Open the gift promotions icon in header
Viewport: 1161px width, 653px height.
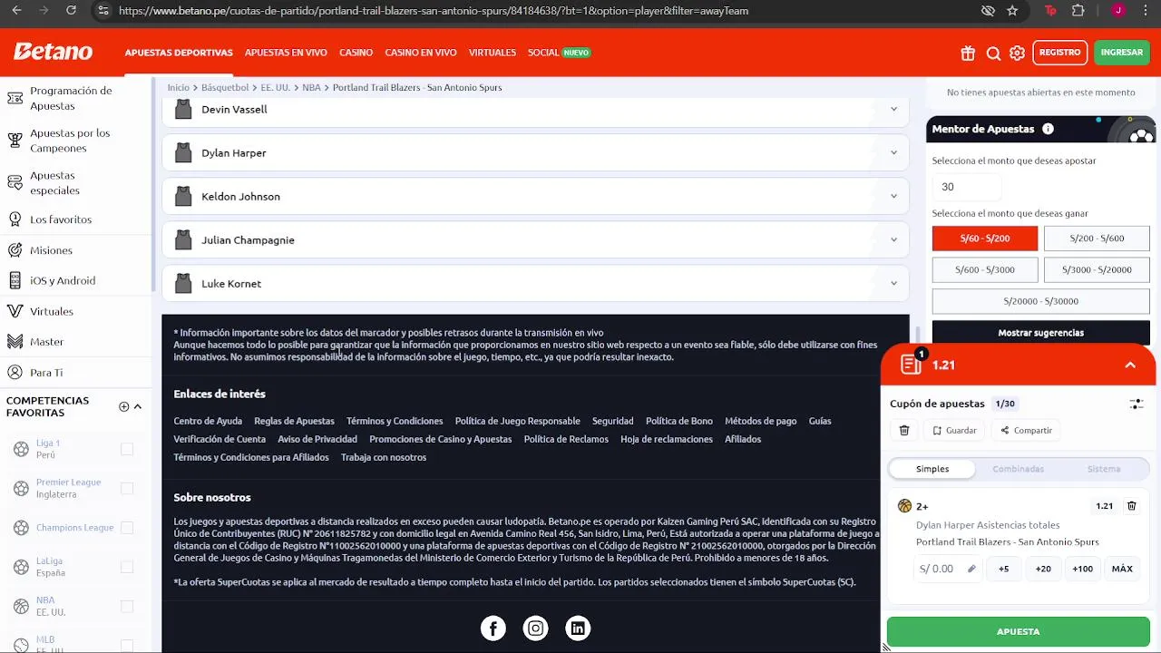(968, 53)
